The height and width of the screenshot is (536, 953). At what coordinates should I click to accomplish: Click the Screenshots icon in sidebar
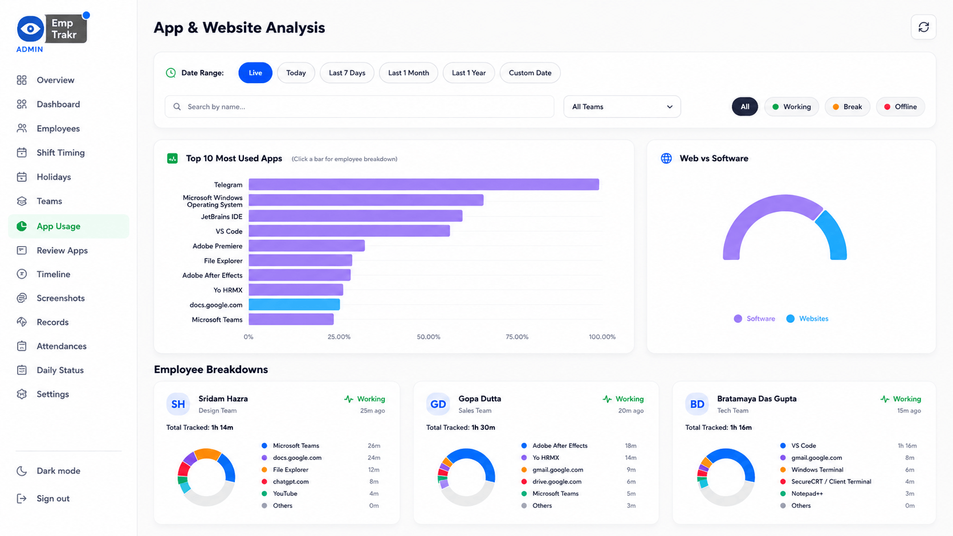pos(22,298)
